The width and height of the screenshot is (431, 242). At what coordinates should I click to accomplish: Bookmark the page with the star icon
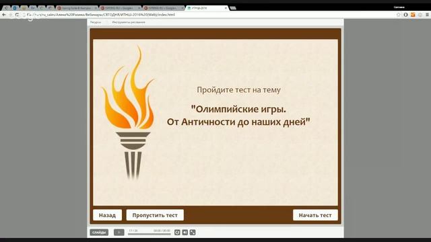(399, 15)
